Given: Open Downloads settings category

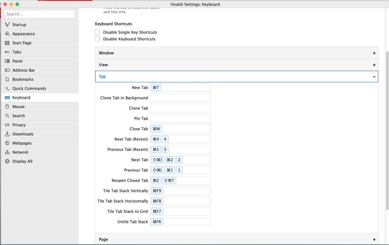Looking at the screenshot, I should coord(40,134).
